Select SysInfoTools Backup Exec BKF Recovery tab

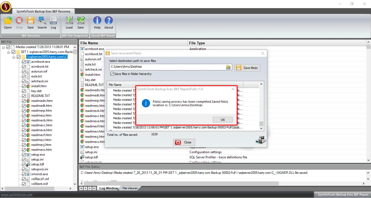[x=43, y=11]
